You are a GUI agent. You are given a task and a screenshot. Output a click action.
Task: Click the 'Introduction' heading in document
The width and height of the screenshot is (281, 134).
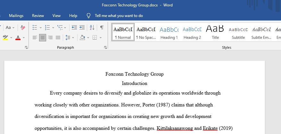coord(135,83)
